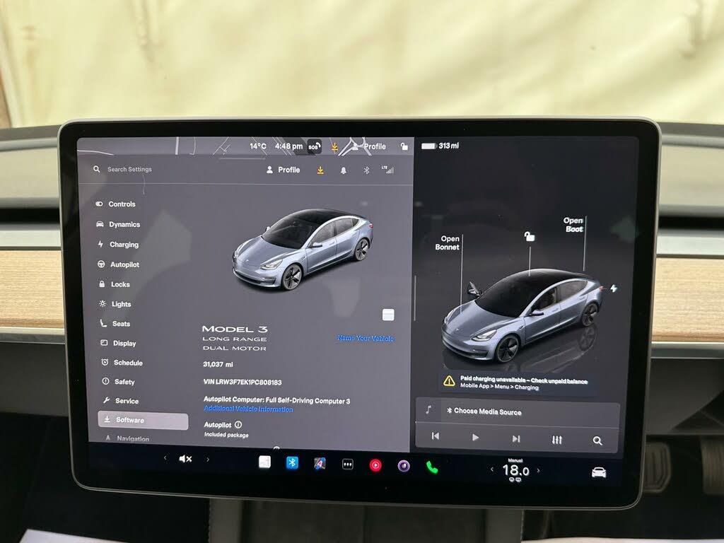Open the Autopilot settings section
The image size is (724, 543).
coord(118,264)
